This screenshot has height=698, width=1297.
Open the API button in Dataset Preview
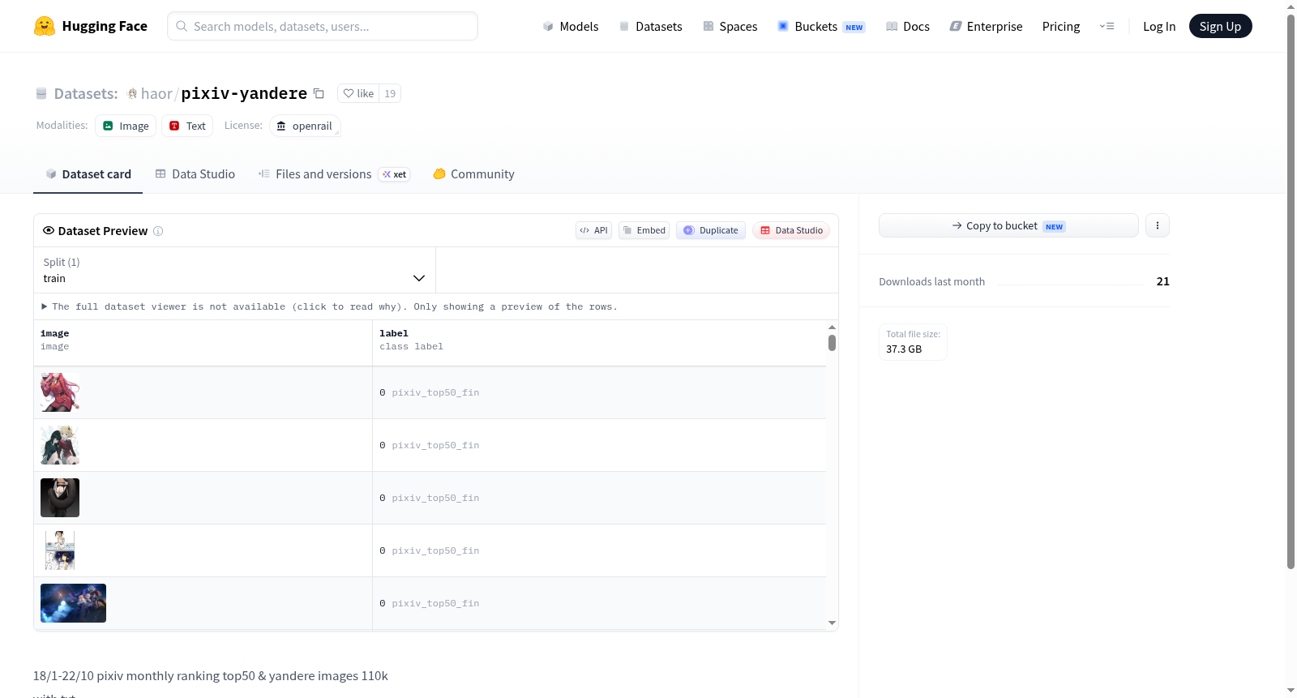coord(593,230)
